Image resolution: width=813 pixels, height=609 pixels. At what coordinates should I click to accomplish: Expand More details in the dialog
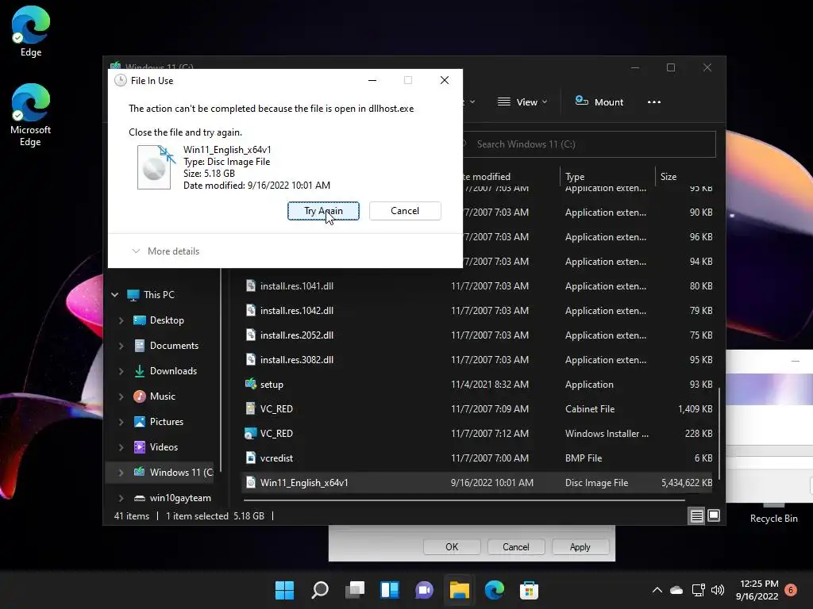pyautogui.click(x=166, y=251)
